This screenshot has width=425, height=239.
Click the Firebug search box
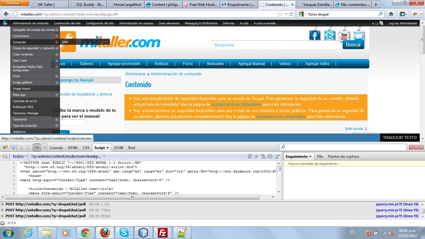pos(343,147)
